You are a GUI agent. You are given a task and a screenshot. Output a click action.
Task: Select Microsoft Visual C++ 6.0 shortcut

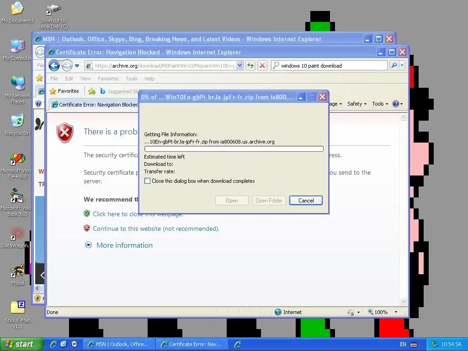coord(17,166)
